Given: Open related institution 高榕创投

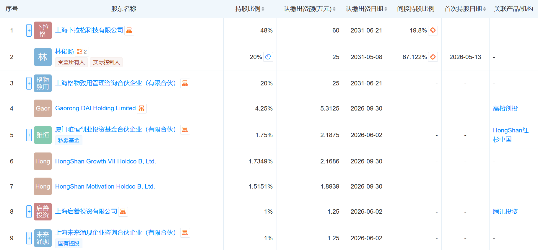Looking at the screenshot, I should tap(505, 108).
